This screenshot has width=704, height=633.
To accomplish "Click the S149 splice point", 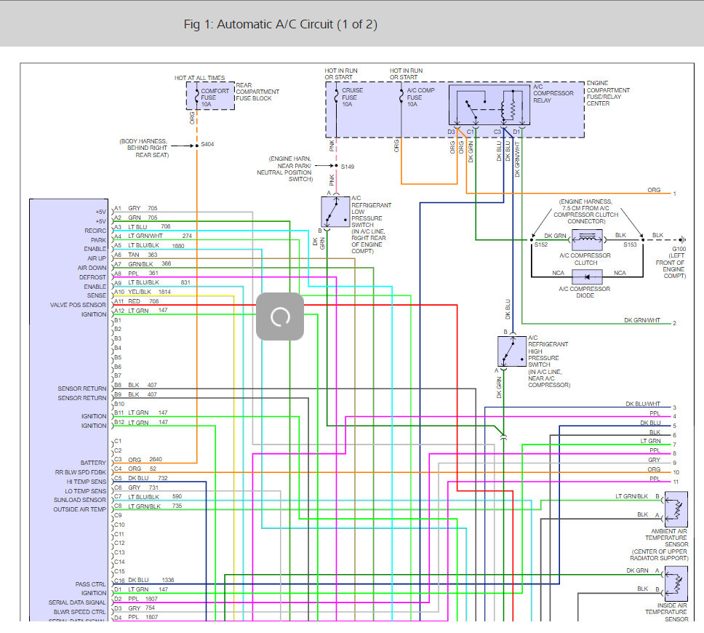I will [336, 165].
